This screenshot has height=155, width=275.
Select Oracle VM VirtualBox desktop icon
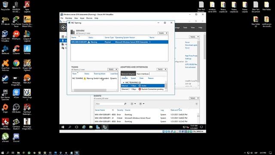coord(5,36)
